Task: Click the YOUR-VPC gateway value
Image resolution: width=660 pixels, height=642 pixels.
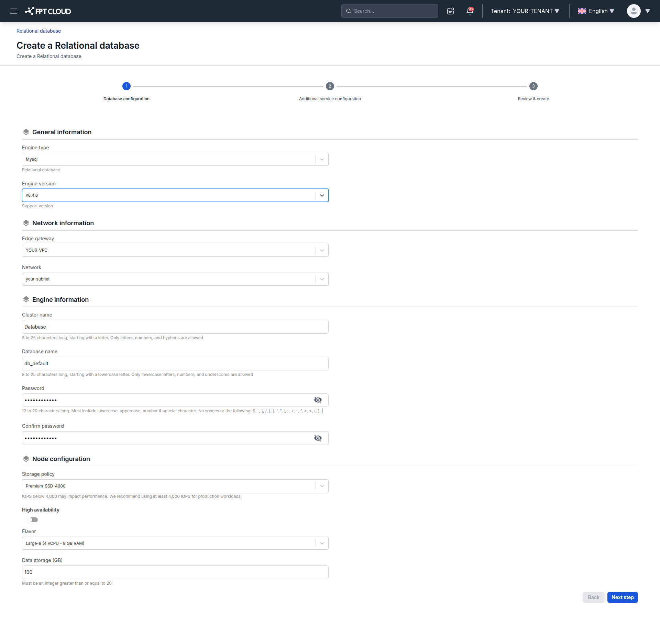Action: point(36,250)
